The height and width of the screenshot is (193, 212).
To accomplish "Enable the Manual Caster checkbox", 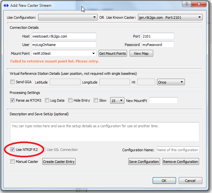I will click(12, 162).
